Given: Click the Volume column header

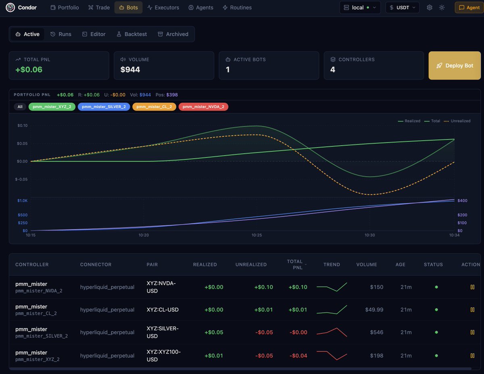Looking at the screenshot, I should click(x=367, y=265).
